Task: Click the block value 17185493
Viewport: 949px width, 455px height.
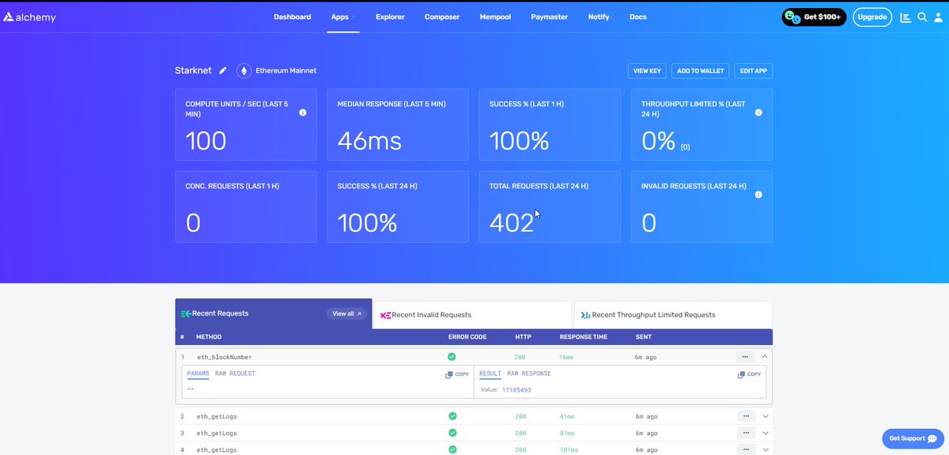Action: 516,390
